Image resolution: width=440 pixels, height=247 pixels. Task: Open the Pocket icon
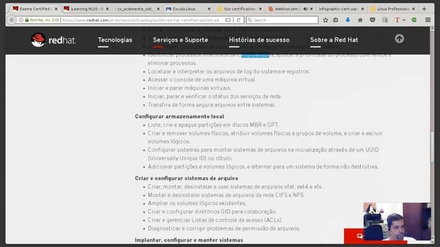coord(373,20)
